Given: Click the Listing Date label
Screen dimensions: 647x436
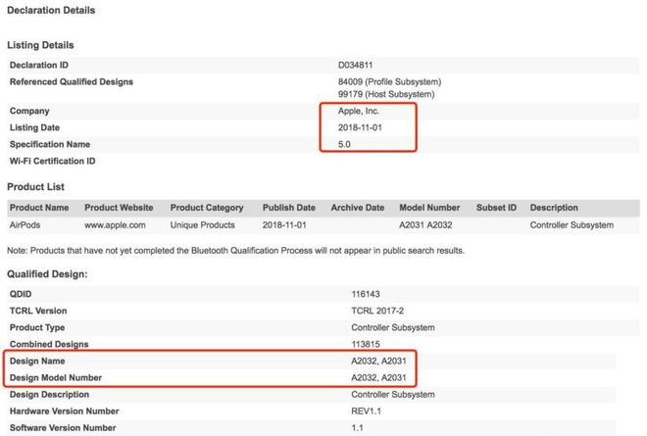Looking at the screenshot, I should (34, 128).
